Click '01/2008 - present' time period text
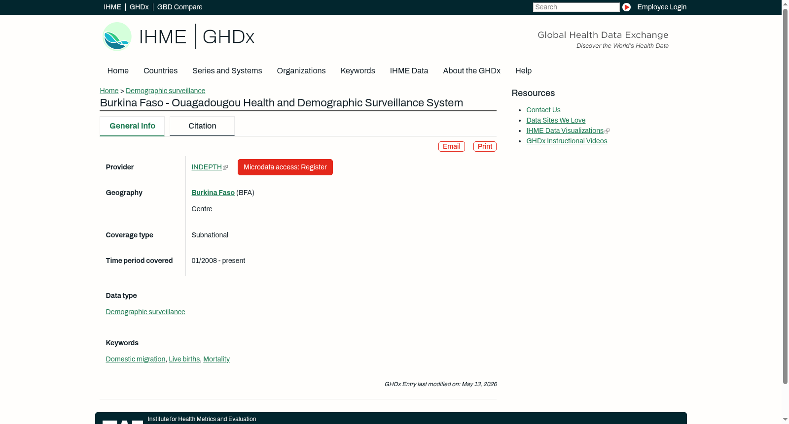 tap(218, 261)
